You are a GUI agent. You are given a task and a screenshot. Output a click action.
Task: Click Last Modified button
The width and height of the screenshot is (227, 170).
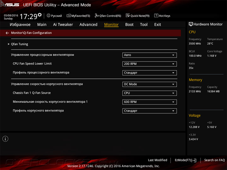(x=158, y=160)
